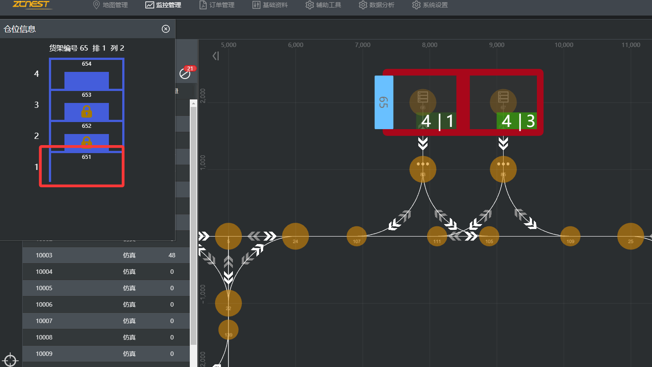Select map node 22
The image size is (652, 367).
tap(228, 303)
